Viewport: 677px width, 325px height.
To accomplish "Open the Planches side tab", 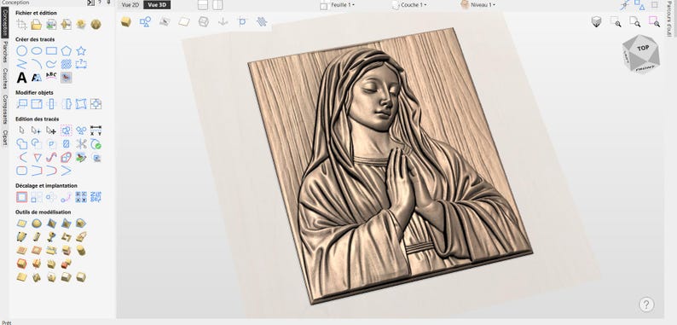I will [5, 52].
